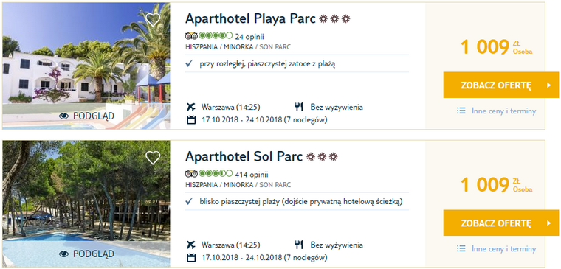Click the TripAdvisor owl for Playa Parc

point(191,36)
